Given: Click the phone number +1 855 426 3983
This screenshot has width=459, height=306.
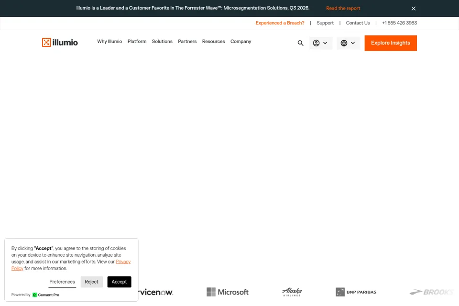Looking at the screenshot, I should [x=399, y=23].
